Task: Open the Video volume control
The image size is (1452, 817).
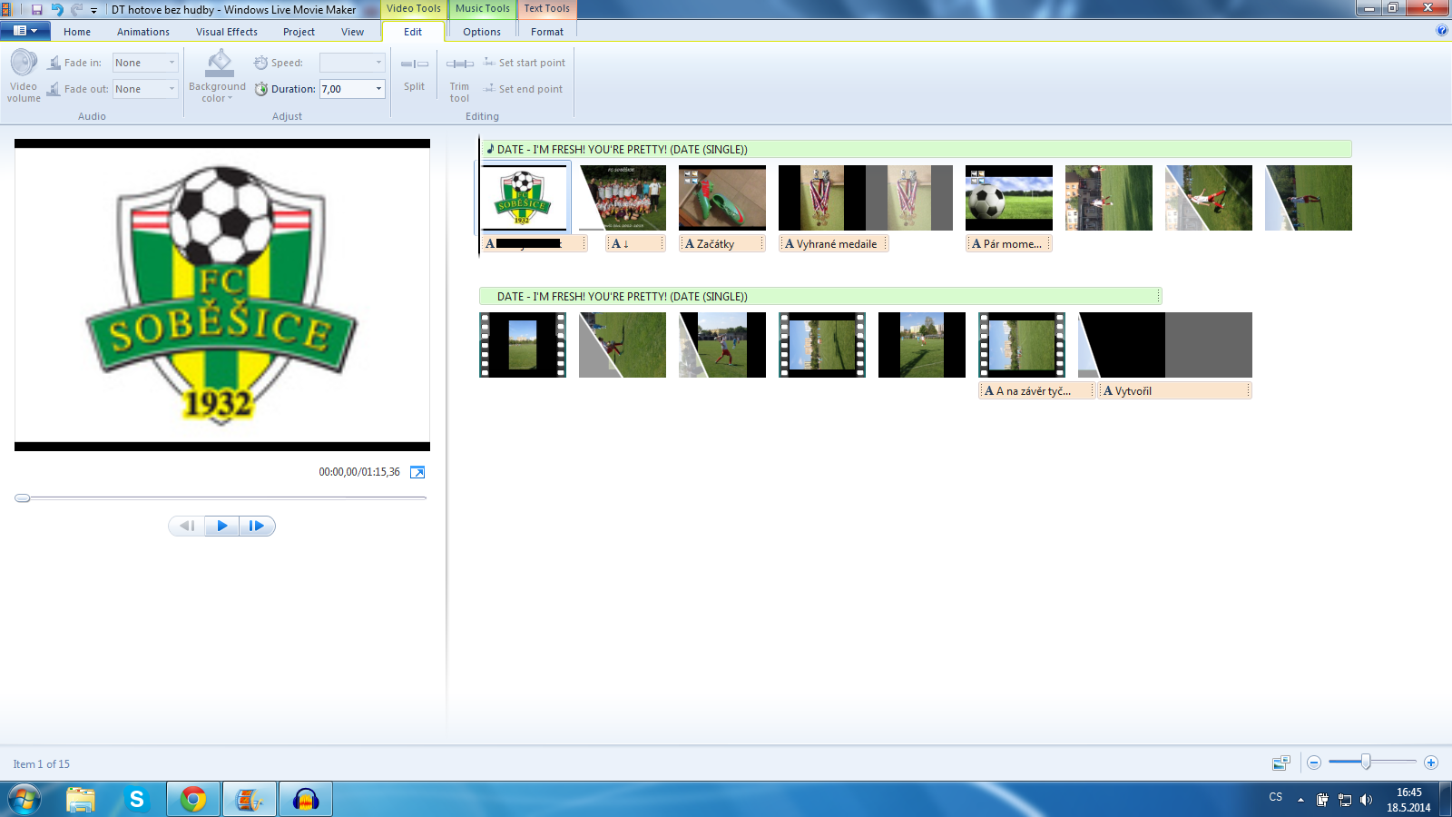Action: tap(24, 76)
